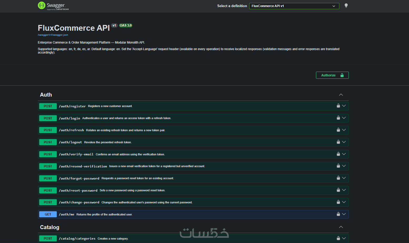Expand the /auth/me operation chevron

344,214
